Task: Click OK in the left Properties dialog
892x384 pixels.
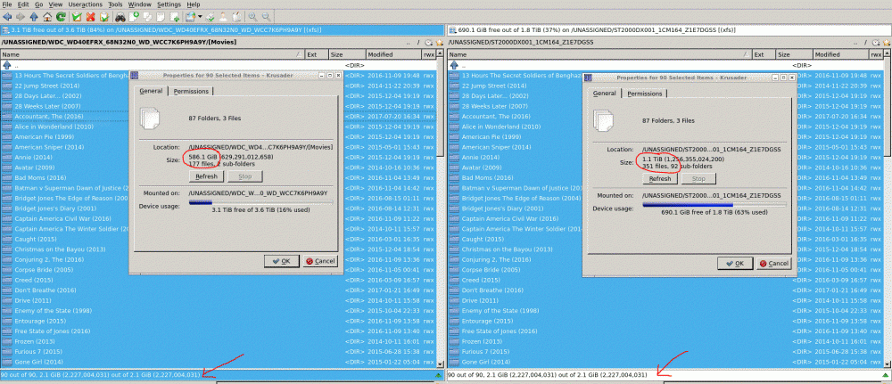Action: [x=282, y=261]
